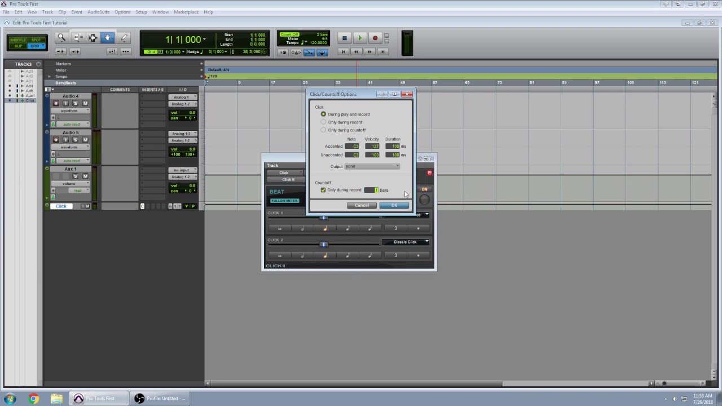The image size is (722, 406).
Task: Mute the Aux 1 track
Action: coord(85,176)
